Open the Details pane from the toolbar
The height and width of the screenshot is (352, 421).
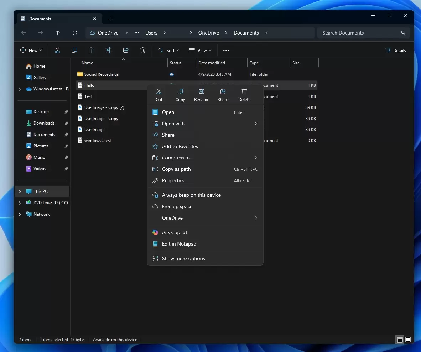pos(395,50)
